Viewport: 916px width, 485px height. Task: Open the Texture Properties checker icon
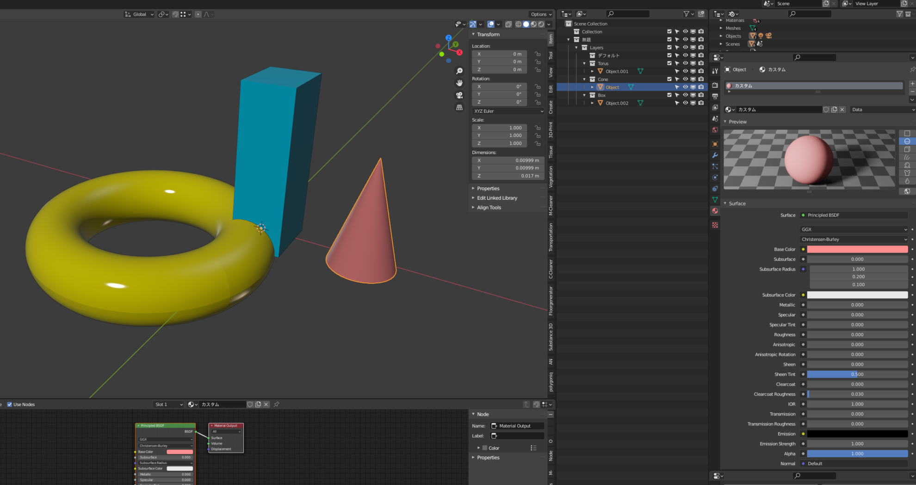tap(715, 225)
